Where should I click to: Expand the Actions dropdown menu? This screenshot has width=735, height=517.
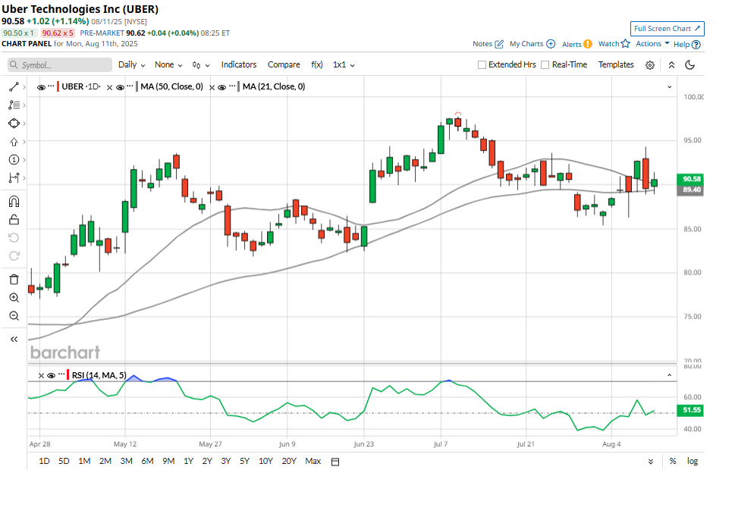(x=652, y=43)
